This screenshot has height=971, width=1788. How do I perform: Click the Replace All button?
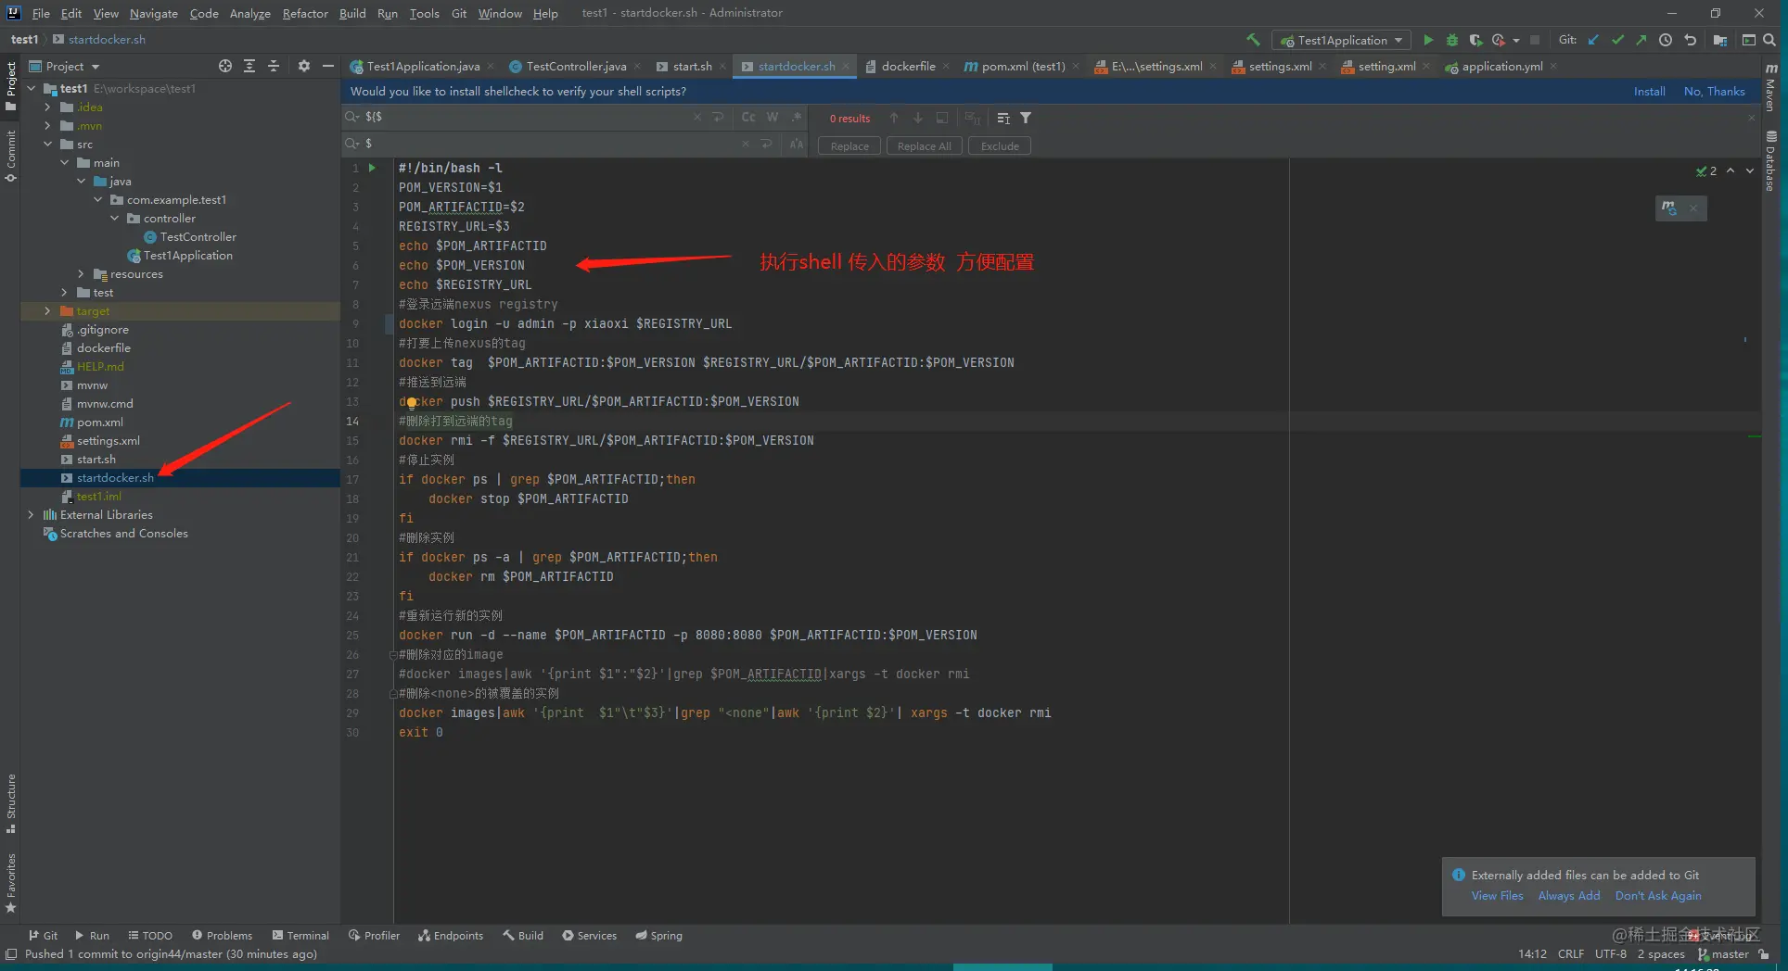click(924, 145)
